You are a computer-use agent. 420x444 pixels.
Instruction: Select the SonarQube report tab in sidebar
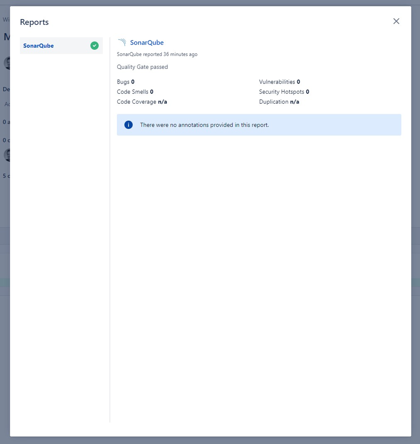(61, 46)
